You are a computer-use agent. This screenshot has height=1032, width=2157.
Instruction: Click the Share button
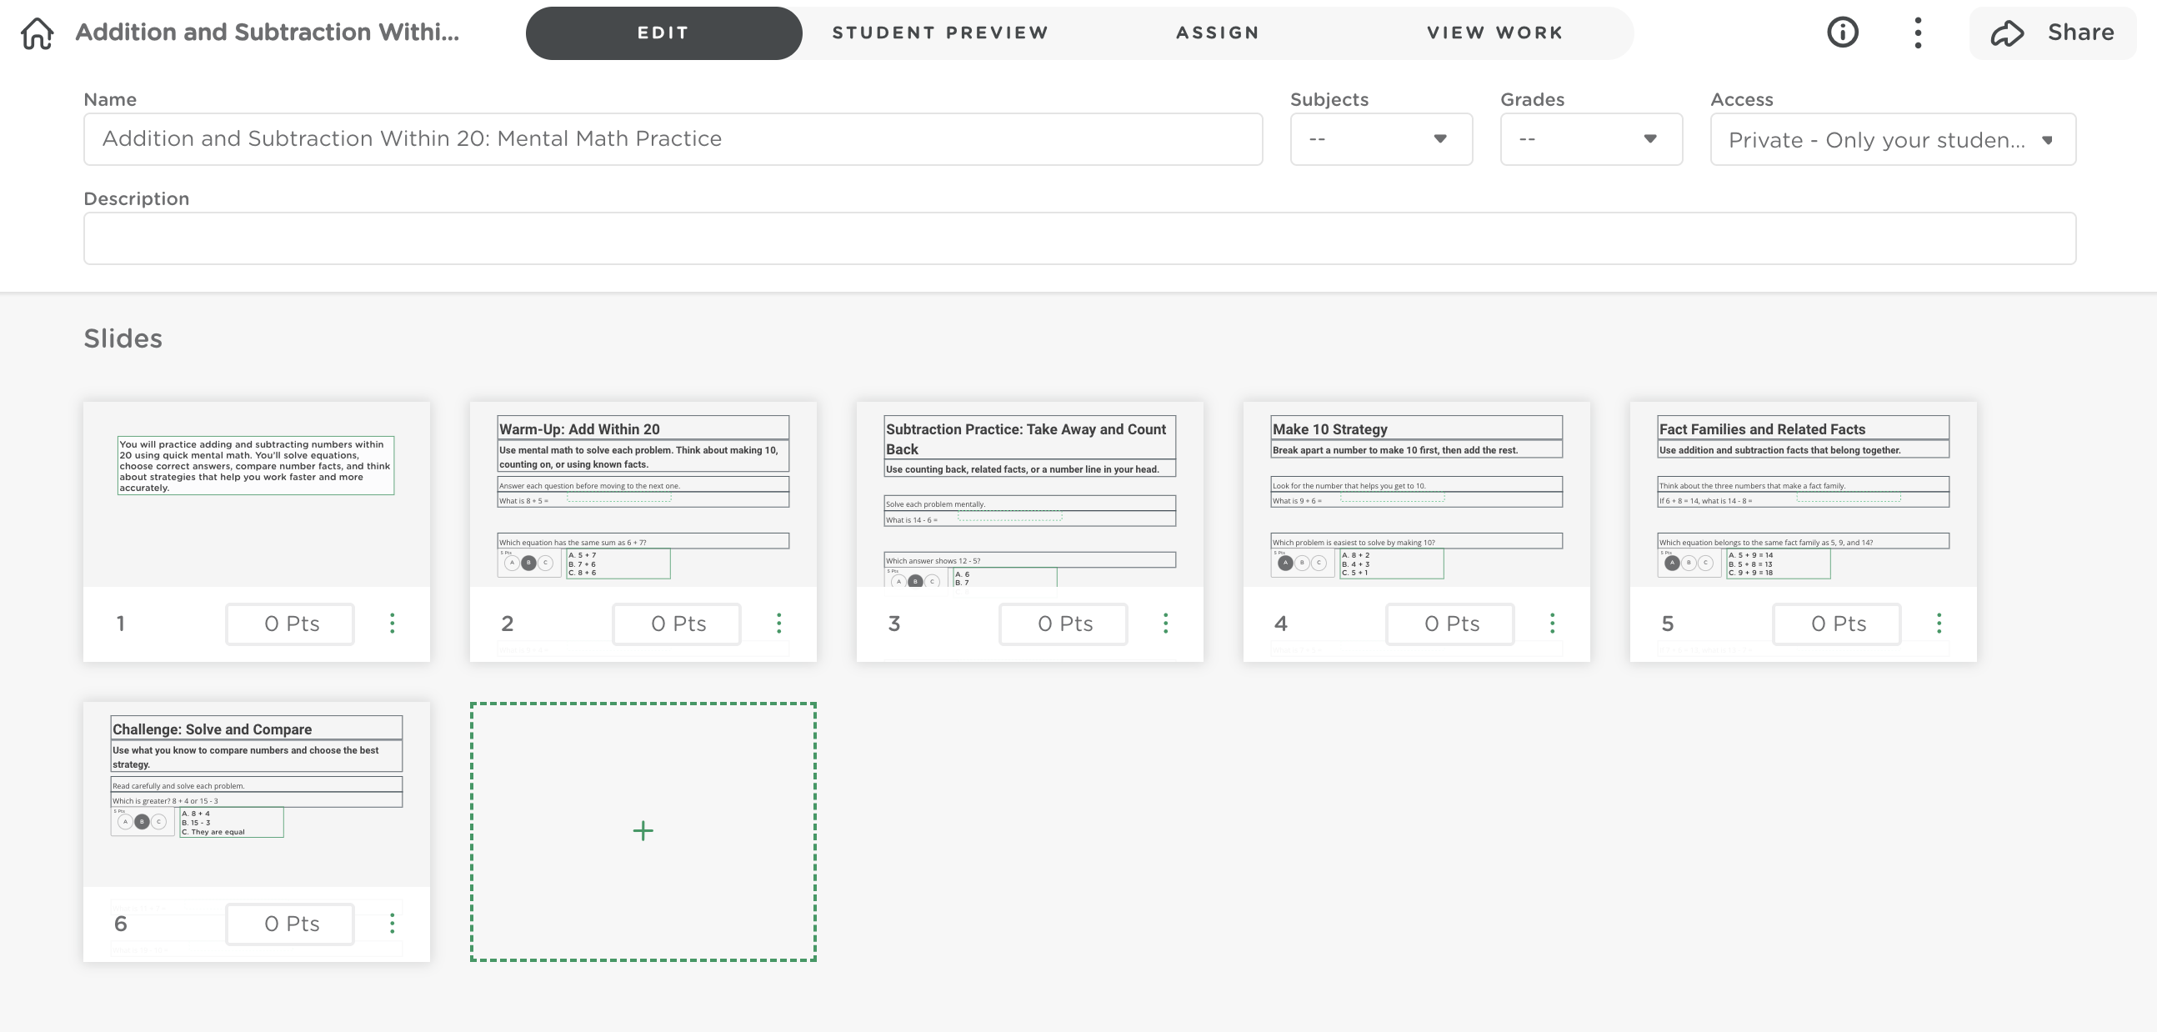(2052, 33)
